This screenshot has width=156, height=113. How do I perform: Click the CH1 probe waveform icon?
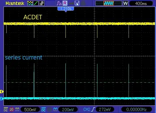coord(17,109)
